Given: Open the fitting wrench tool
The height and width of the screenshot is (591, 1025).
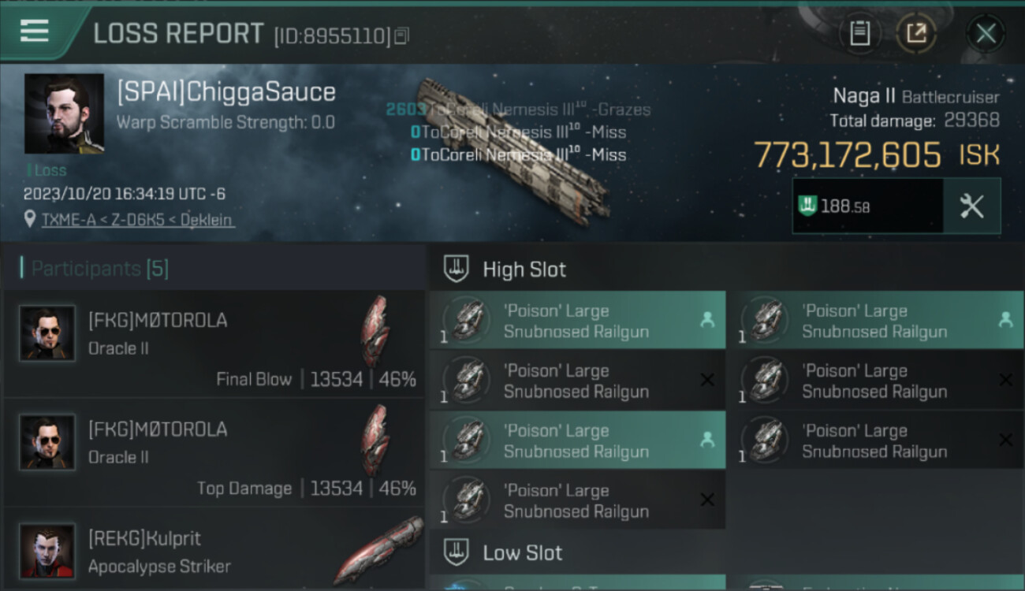Looking at the screenshot, I should tap(971, 206).
